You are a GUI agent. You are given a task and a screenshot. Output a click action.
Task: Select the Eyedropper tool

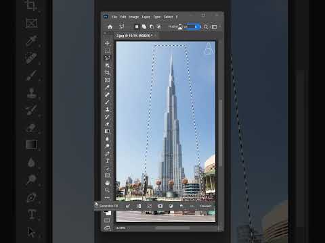tap(107, 87)
